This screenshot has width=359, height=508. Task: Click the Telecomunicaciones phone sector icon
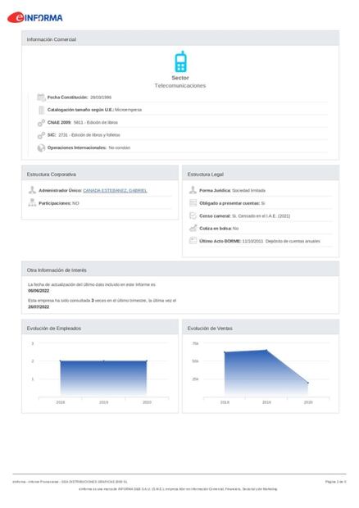180,61
